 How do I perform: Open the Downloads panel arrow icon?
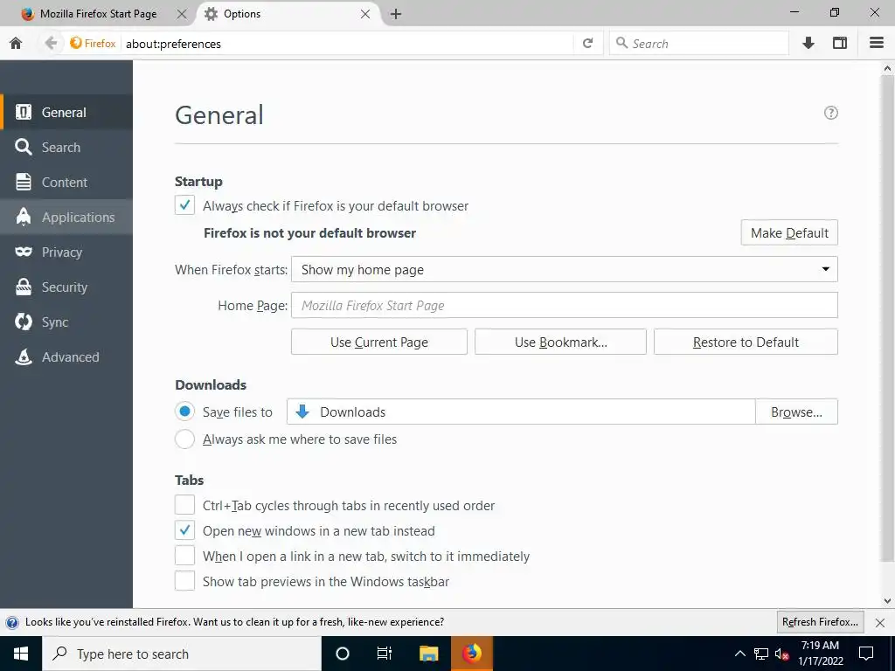(808, 44)
